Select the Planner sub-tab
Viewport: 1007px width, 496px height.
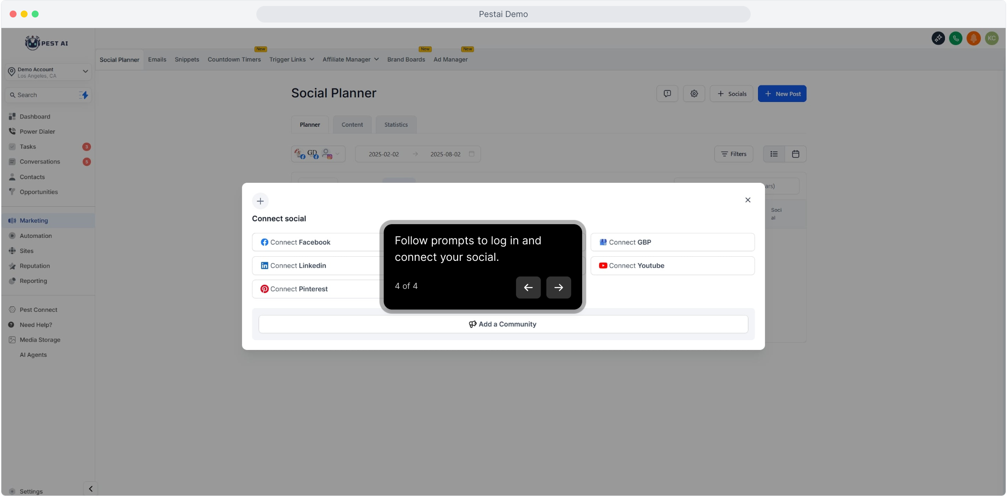click(x=310, y=125)
